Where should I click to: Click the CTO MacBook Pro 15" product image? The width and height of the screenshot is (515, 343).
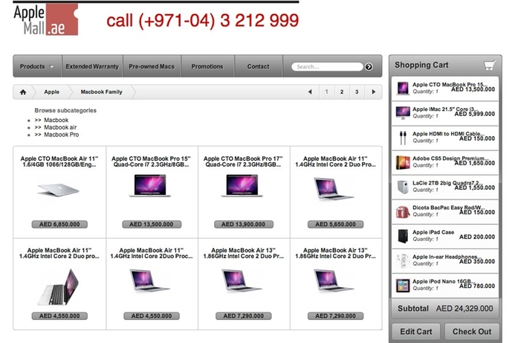[x=150, y=186]
